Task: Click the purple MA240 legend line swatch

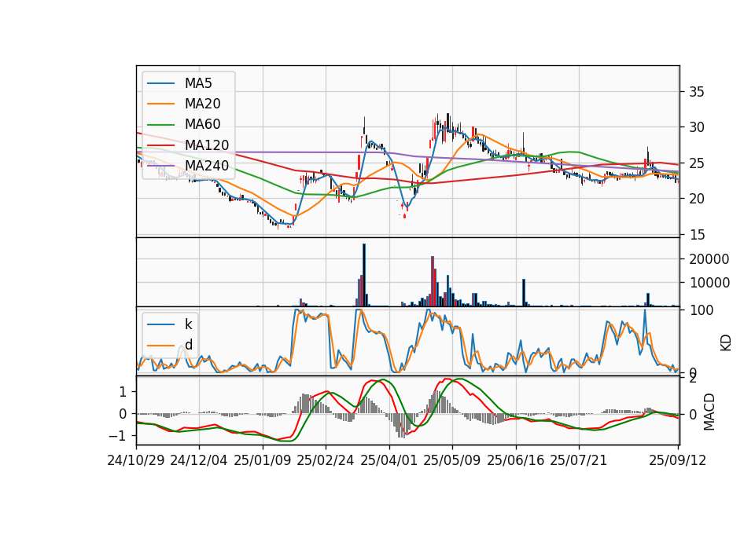Action: tap(160, 166)
